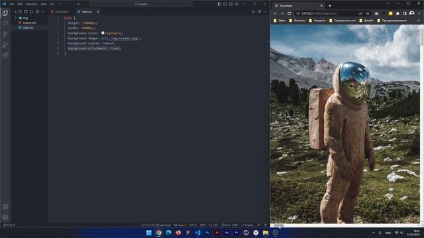Click the lightgray color swatch
424x238 pixels.
103,33
